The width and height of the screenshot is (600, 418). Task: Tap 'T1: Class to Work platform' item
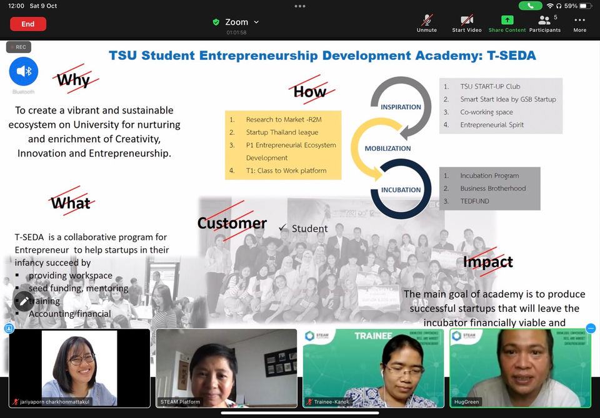tap(286, 171)
